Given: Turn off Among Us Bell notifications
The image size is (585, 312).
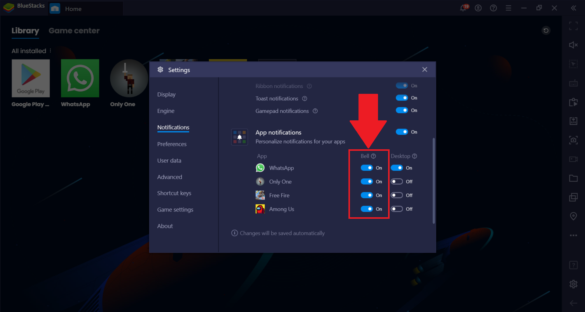Looking at the screenshot, I should click(x=367, y=209).
